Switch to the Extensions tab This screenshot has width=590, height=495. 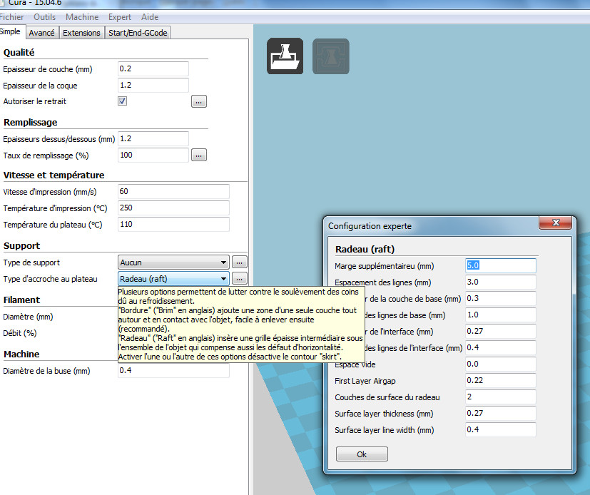point(81,33)
